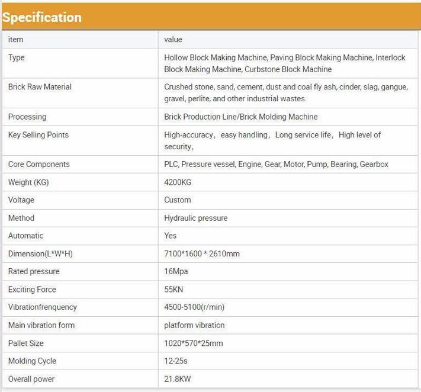Select the 1020*570*25mm pallet size value
Image resolution: width=421 pixels, height=392 pixels.
pyautogui.click(x=193, y=343)
